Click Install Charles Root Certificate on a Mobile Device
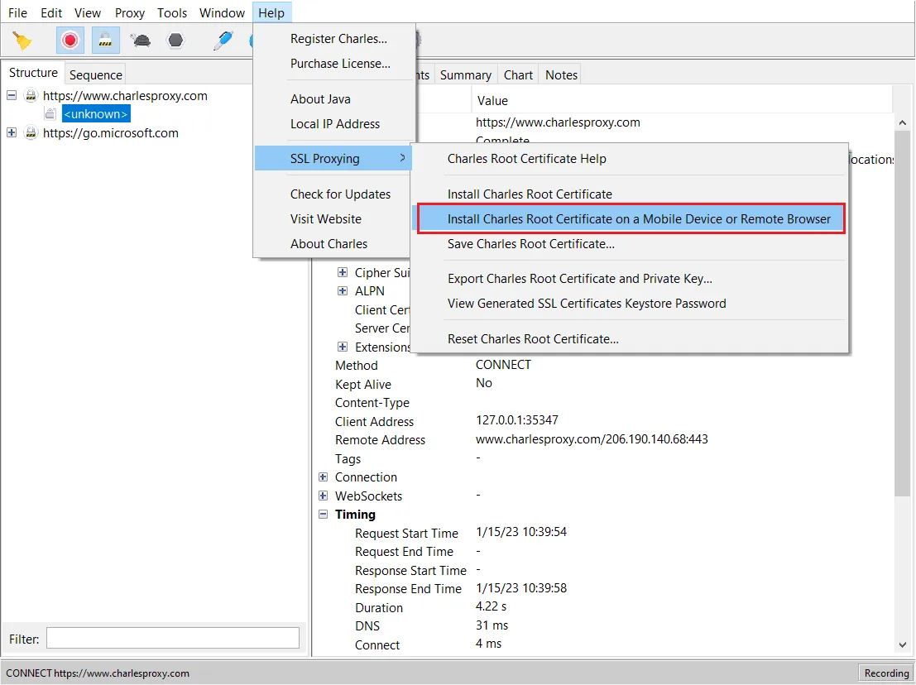The height and width of the screenshot is (685, 916). [631, 219]
